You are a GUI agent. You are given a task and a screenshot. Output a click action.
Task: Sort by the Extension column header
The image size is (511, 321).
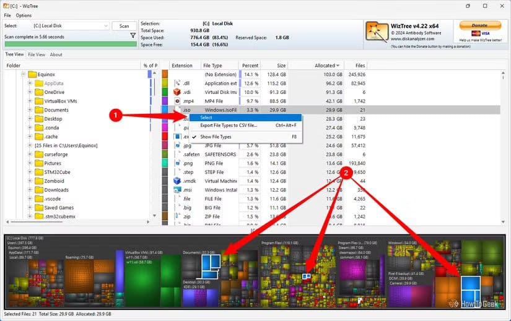pyautogui.click(x=185, y=66)
